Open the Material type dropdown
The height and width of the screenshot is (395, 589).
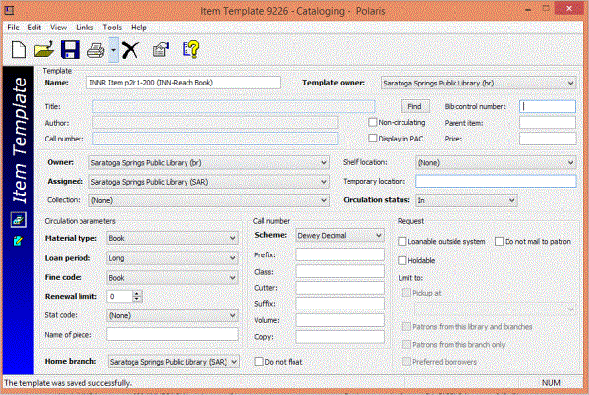pos(171,238)
